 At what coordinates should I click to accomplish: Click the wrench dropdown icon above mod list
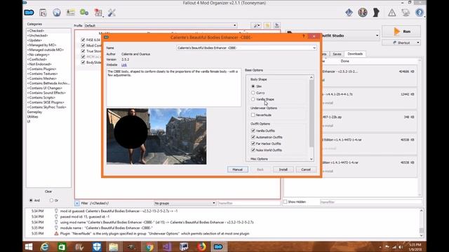[256, 25]
